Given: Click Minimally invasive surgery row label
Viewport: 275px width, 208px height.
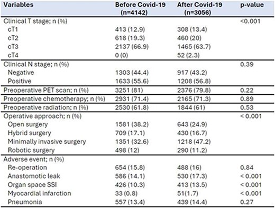Looking at the screenshot, I should (x=47, y=142).
